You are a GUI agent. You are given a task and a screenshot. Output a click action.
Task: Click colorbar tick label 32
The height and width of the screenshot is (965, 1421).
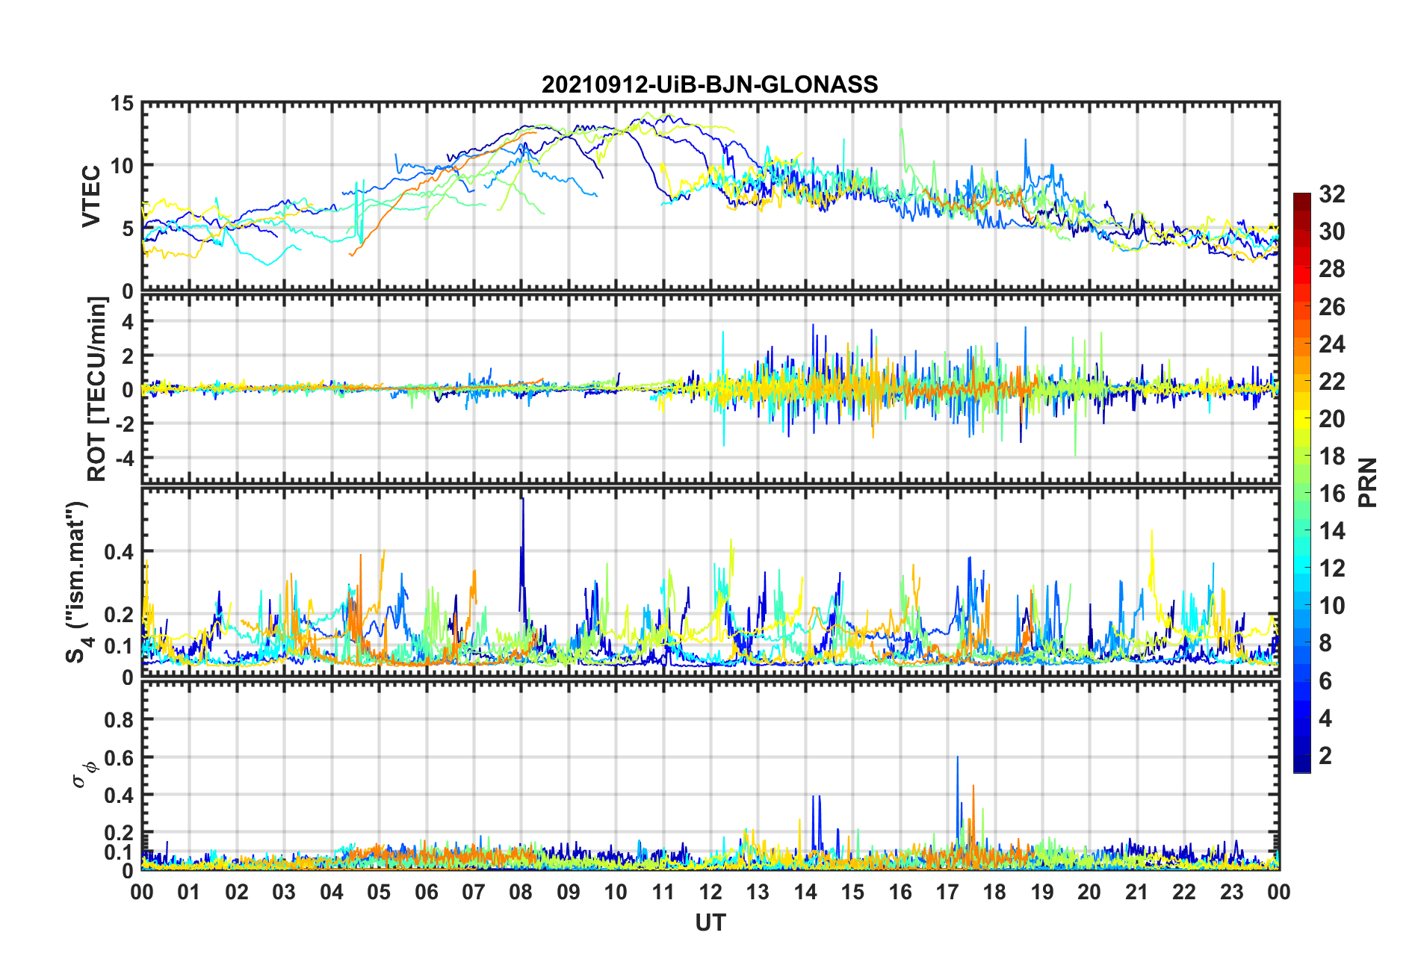[1332, 194]
